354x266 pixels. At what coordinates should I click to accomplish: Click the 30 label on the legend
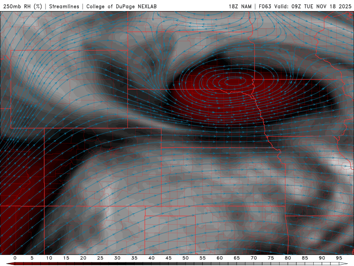click(117, 258)
